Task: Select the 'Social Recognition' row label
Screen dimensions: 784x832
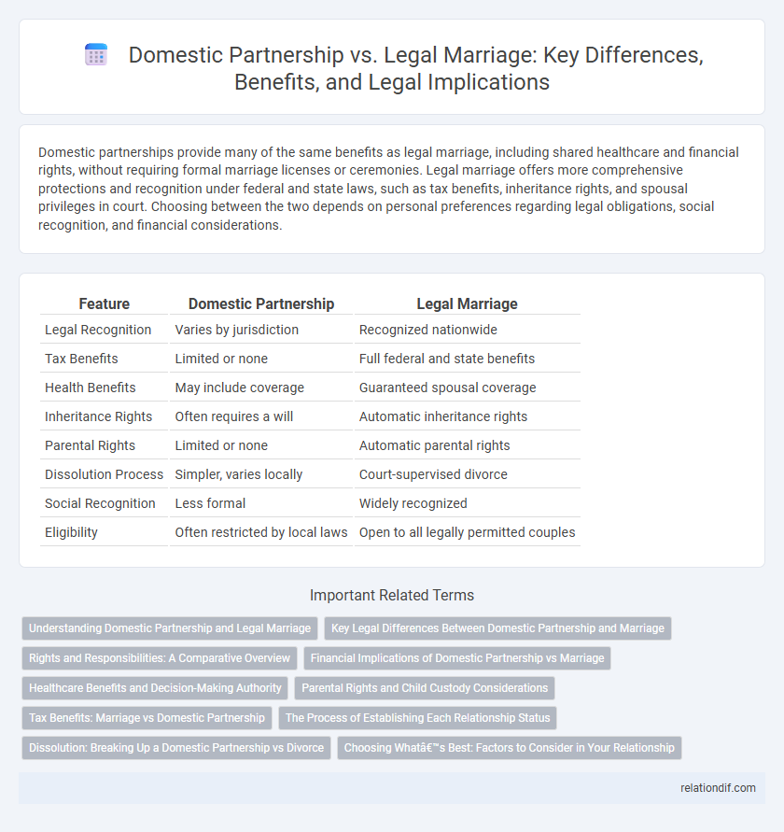Action: tap(100, 503)
